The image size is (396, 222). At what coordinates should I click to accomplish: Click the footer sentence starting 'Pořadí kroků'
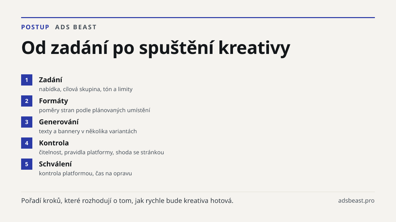[x=127, y=201]
